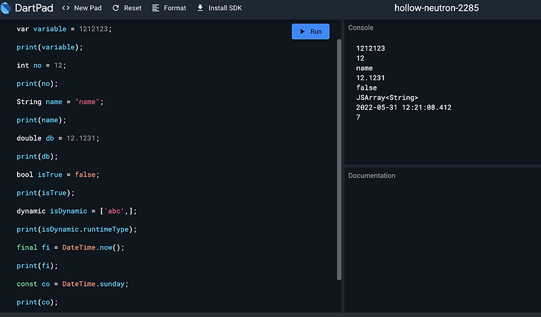This screenshot has width=541, height=317.
Task: Click the JSArray<String> console output
Action: pos(387,97)
